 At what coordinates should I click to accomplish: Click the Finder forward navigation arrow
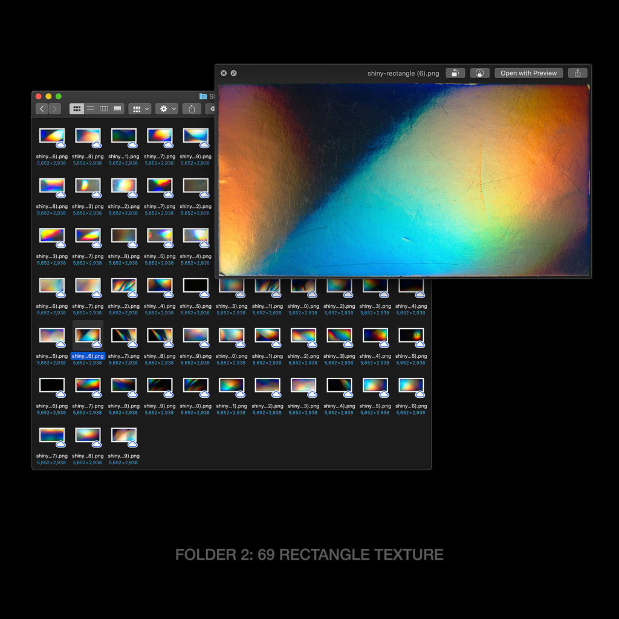click(55, 109)
